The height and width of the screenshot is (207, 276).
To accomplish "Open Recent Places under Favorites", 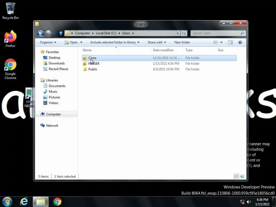I will [x=58, y=69].
